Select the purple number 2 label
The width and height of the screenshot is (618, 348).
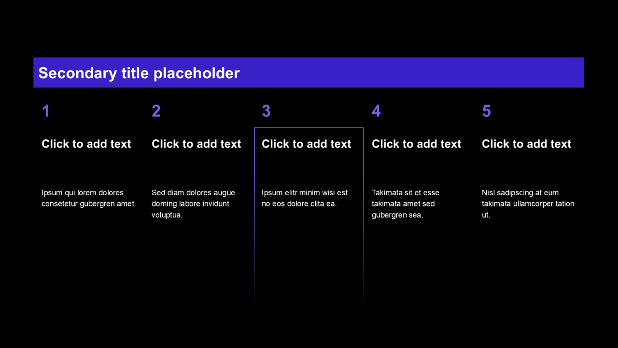(x=156, y=111)
